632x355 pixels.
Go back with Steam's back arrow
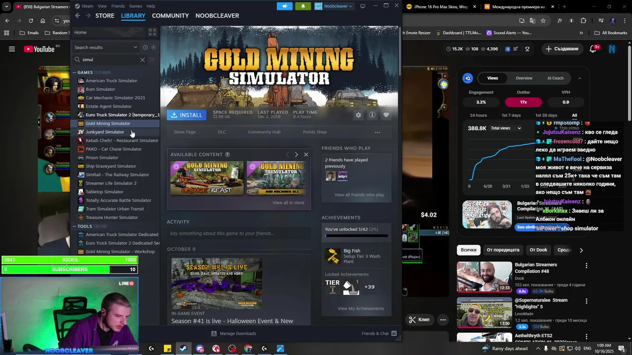click(78, 16)
